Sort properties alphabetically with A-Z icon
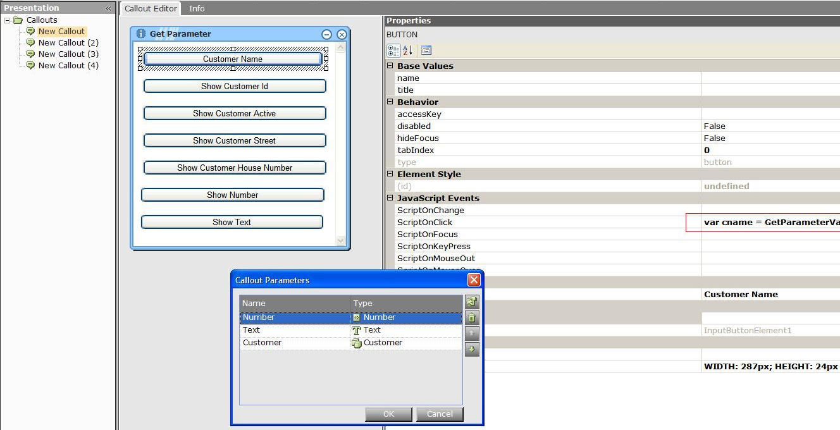This screenshot has width=840, height=430. [x=408, y=51]
